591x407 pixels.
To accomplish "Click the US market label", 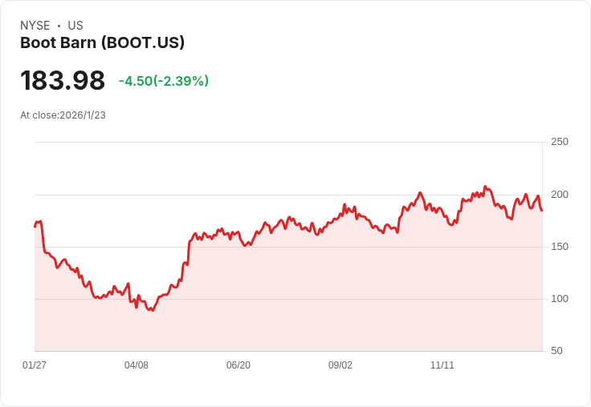I will click(75, 26).
